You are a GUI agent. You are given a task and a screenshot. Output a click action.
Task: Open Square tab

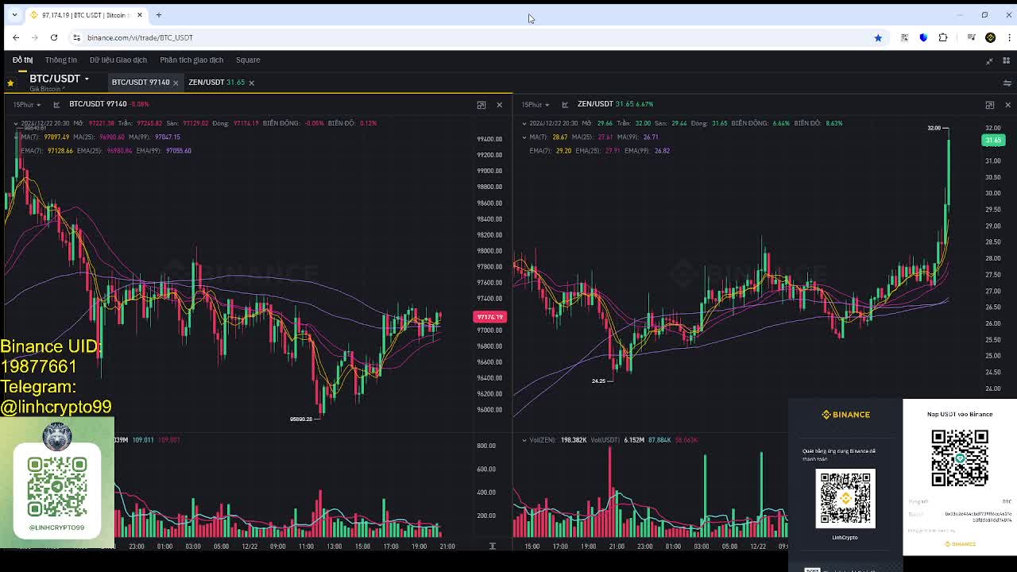[x=248, y=60]
